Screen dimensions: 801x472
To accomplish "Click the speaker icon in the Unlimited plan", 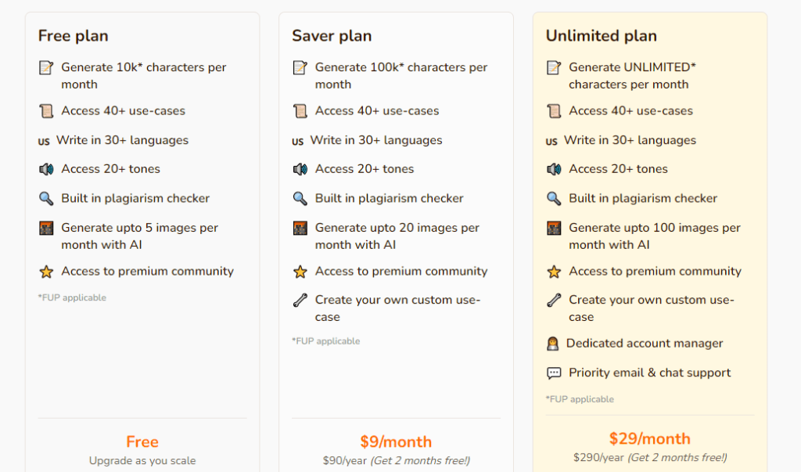I will coord(554,169).
